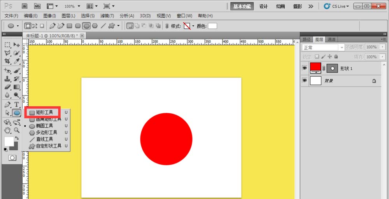Launch Adobe Bridge via the Br icon
The width and height of the screenshot is (389, 199).
point(25,6)
